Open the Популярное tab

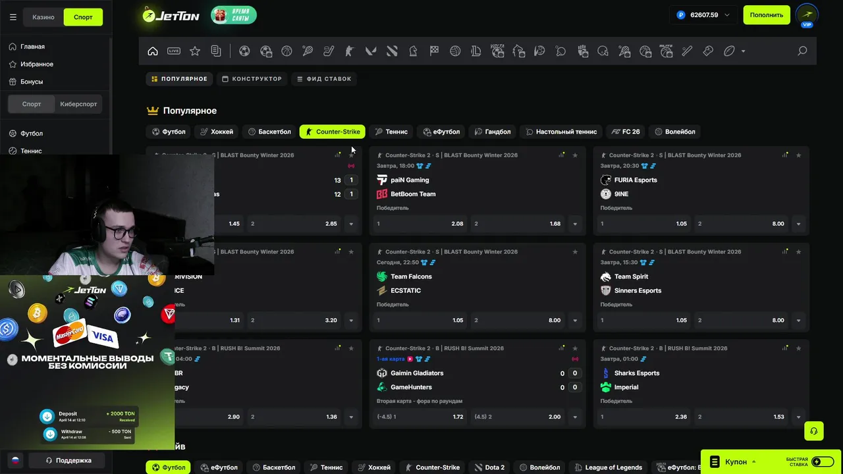tap(179, 79)
